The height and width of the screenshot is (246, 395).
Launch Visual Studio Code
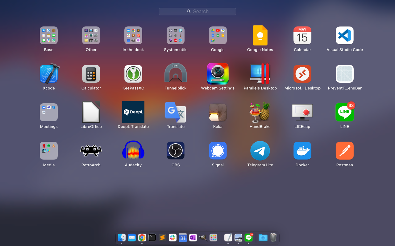point(345,35)
